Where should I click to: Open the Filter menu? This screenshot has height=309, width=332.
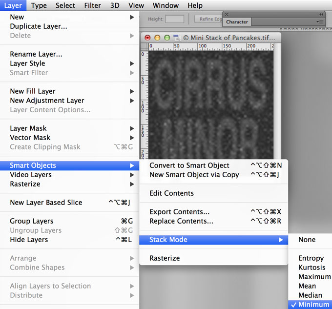[92, 5]
